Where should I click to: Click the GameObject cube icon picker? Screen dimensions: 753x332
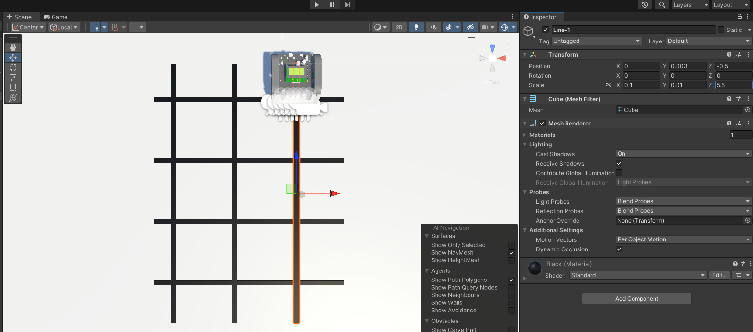pos(528,31)
